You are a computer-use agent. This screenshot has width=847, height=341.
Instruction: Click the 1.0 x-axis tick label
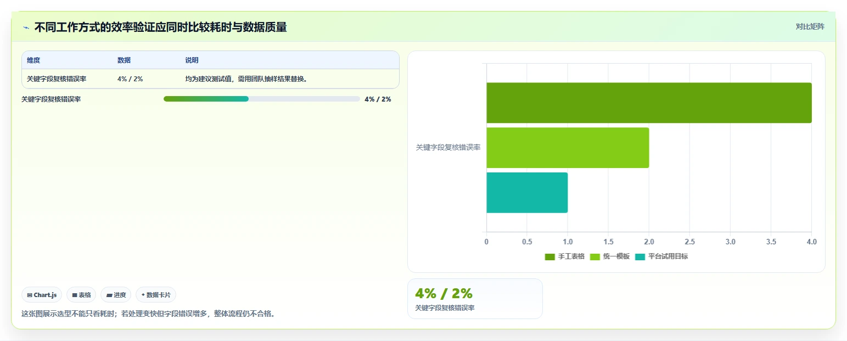click(568, 242)
